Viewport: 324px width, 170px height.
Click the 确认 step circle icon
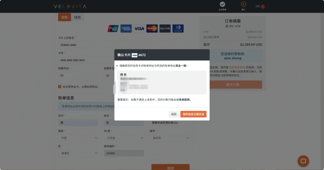243,4
